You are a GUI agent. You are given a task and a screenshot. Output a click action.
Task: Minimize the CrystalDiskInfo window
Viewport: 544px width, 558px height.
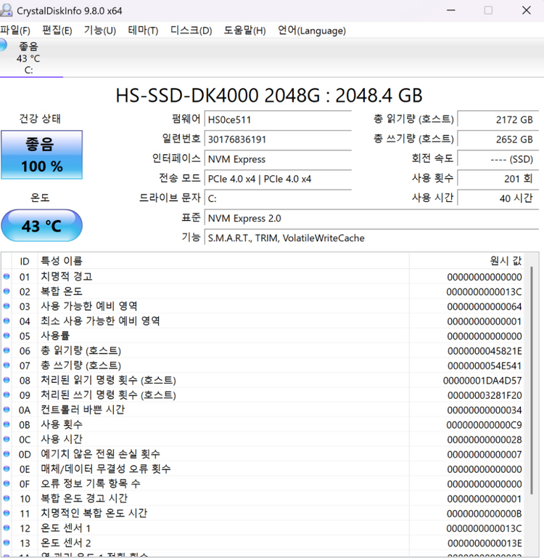(x=451, y=10)
